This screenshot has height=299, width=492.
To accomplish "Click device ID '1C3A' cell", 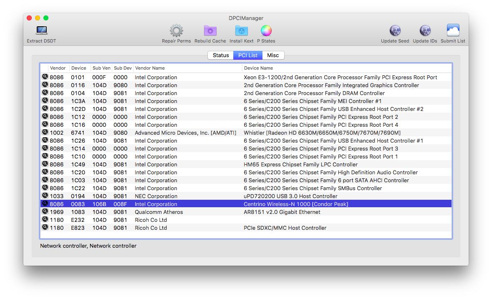I will [78, 101].
